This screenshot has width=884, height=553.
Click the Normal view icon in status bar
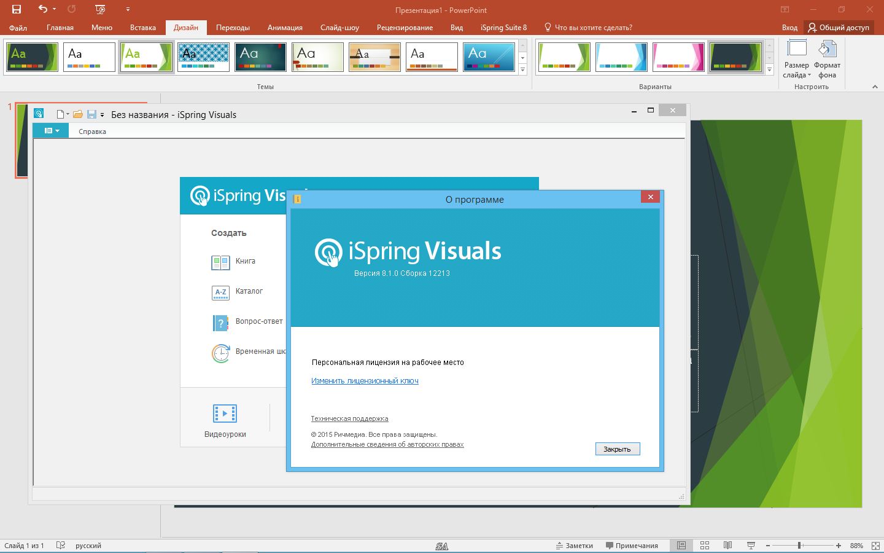[681, 546]
